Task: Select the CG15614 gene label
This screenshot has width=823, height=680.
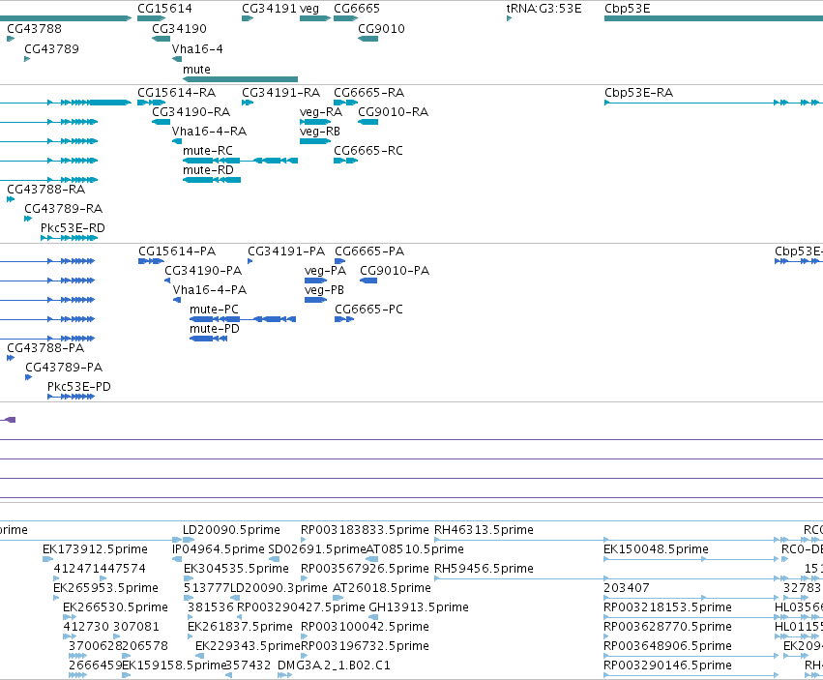Action: (164, 9)
